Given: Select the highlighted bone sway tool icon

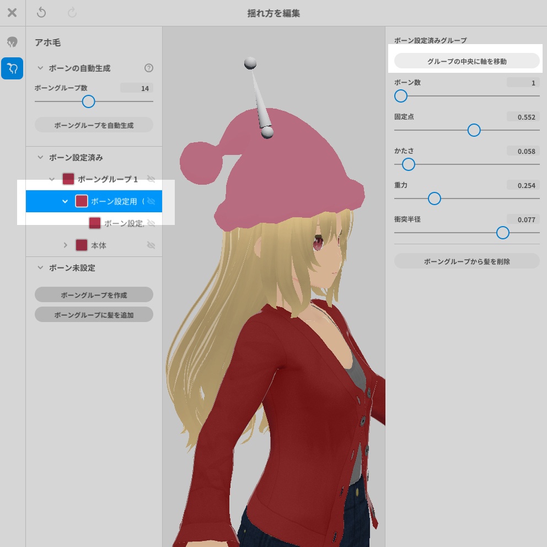Looking at the screenshot, I should point(12,68).
